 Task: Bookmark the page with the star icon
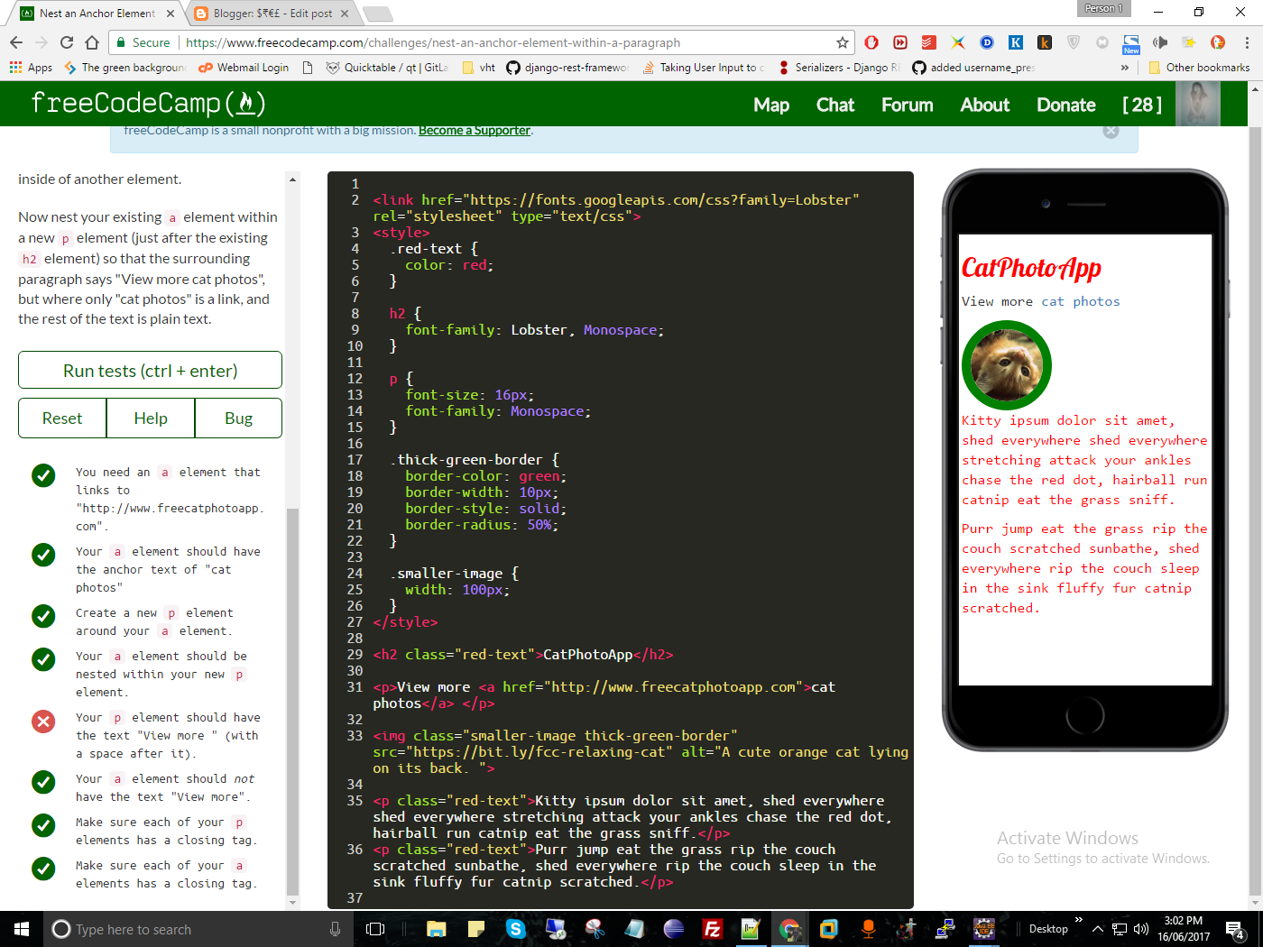pyautogui.click(x=842, y=41)
